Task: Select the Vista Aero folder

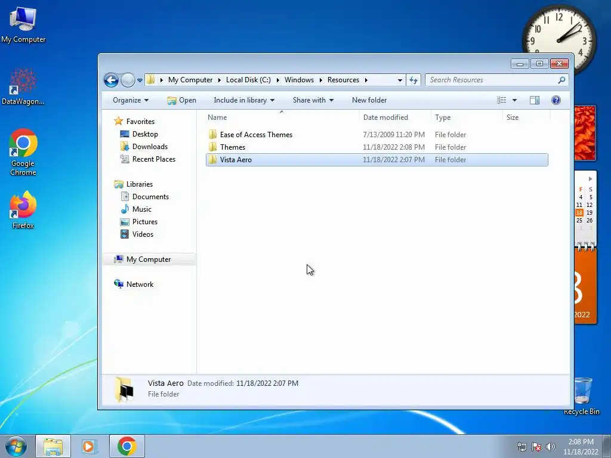Action: pos(377,160)
